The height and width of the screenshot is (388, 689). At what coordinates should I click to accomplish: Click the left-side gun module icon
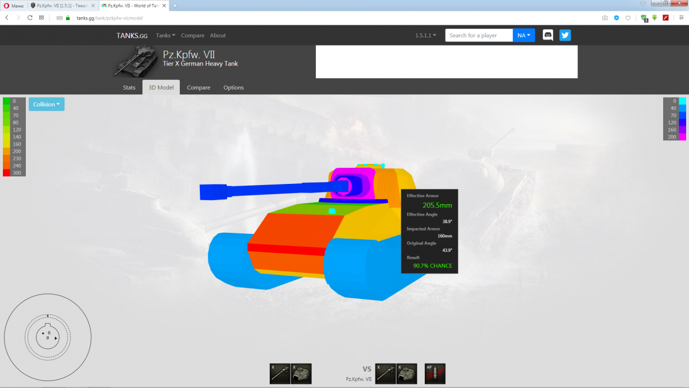coord(280,374)
